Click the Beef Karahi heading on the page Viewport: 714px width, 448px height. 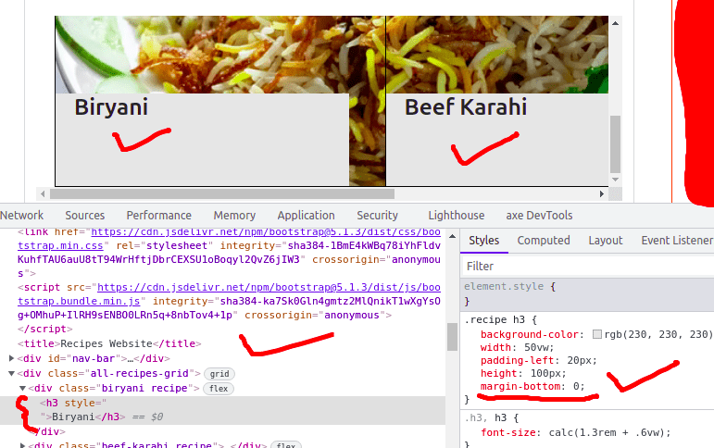(x=466, y=107)
